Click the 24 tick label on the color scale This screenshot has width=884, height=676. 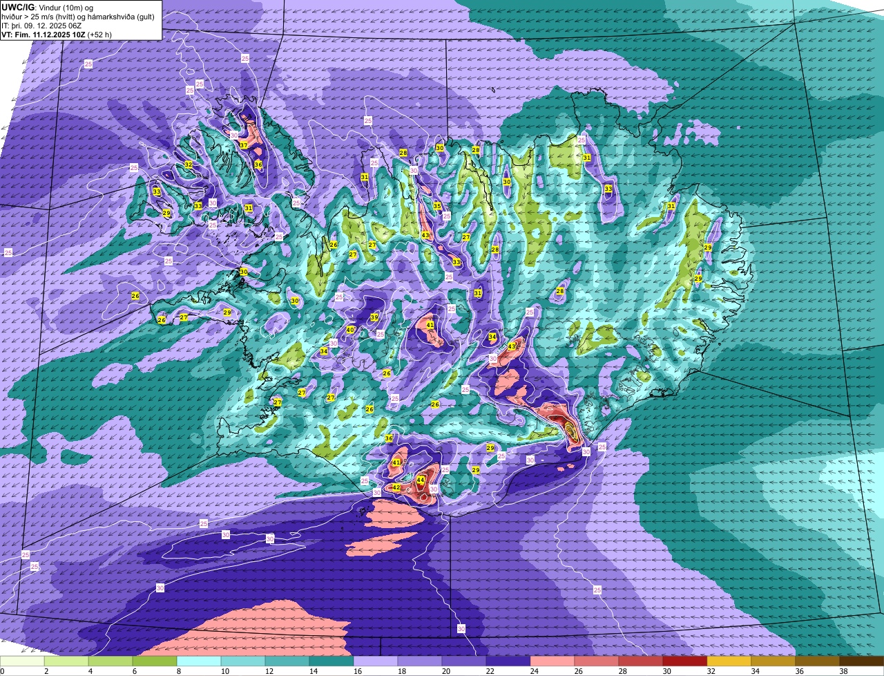tap(535, 671)
